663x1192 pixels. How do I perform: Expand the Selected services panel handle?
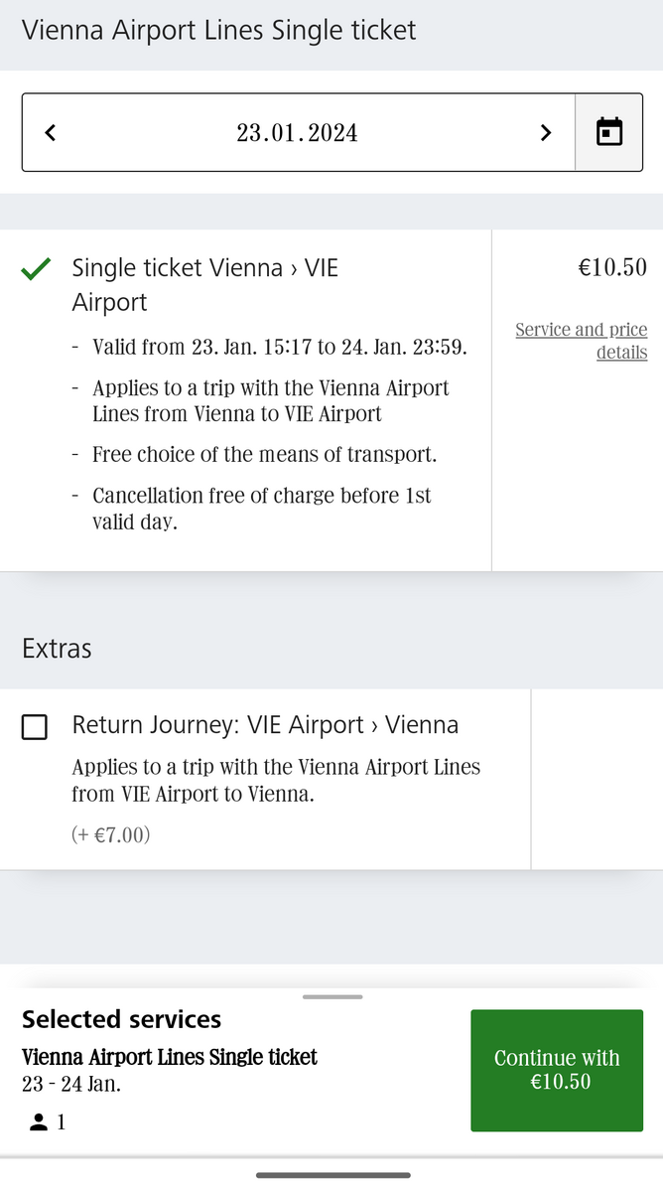[332, 996]
